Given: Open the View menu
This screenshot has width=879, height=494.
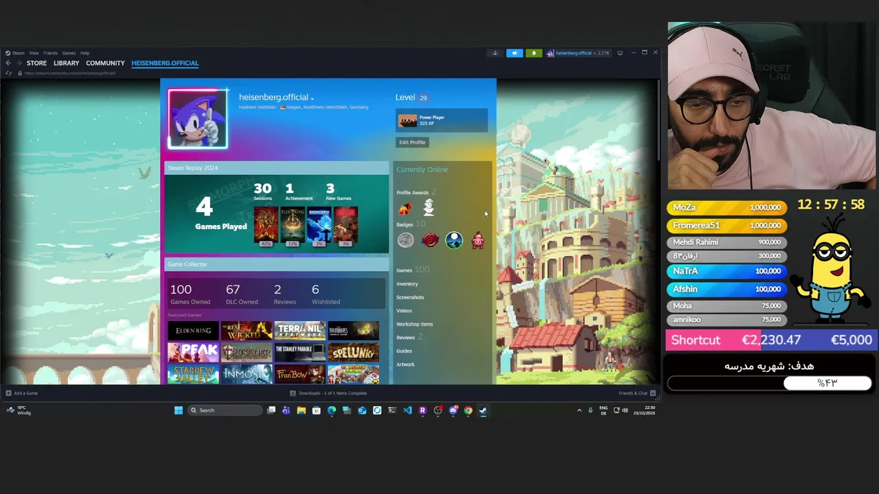Looking at the screenshot, I should click(x=34, y=53).
